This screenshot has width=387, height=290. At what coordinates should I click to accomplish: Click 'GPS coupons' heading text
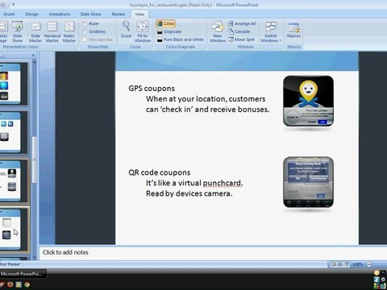[x=152, y=89]
